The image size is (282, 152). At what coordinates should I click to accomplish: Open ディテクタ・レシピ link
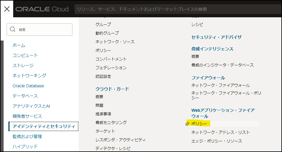[113, 148]
